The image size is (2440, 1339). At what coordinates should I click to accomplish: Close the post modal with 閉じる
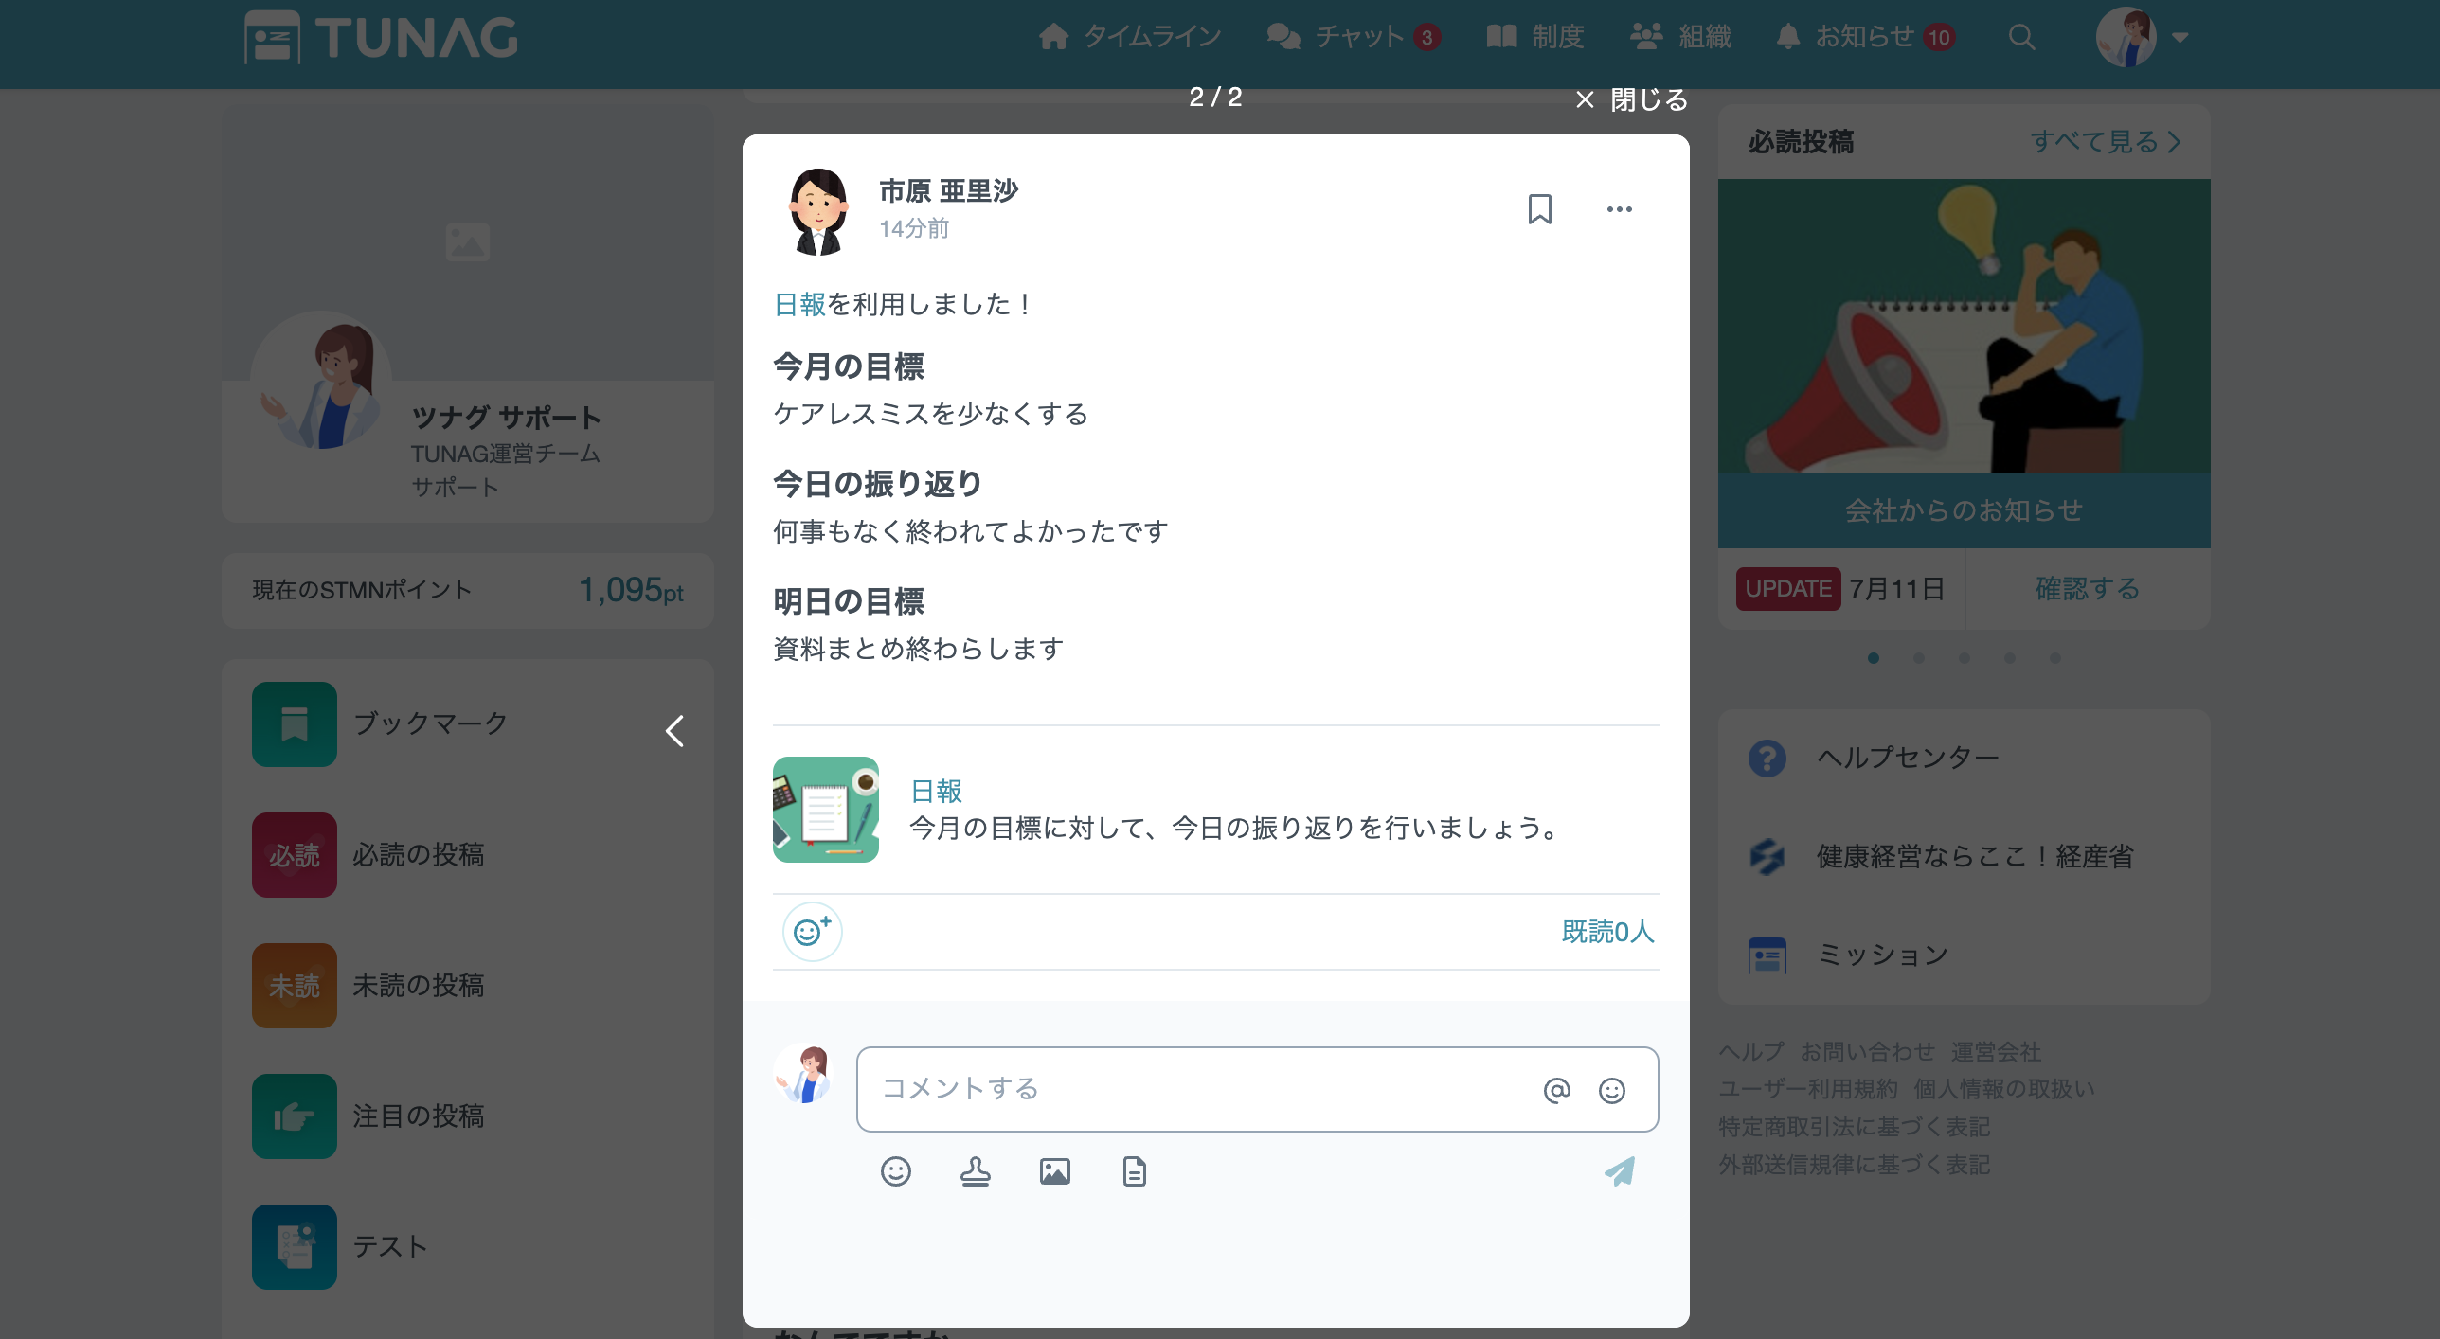(x=1631, y=99)
